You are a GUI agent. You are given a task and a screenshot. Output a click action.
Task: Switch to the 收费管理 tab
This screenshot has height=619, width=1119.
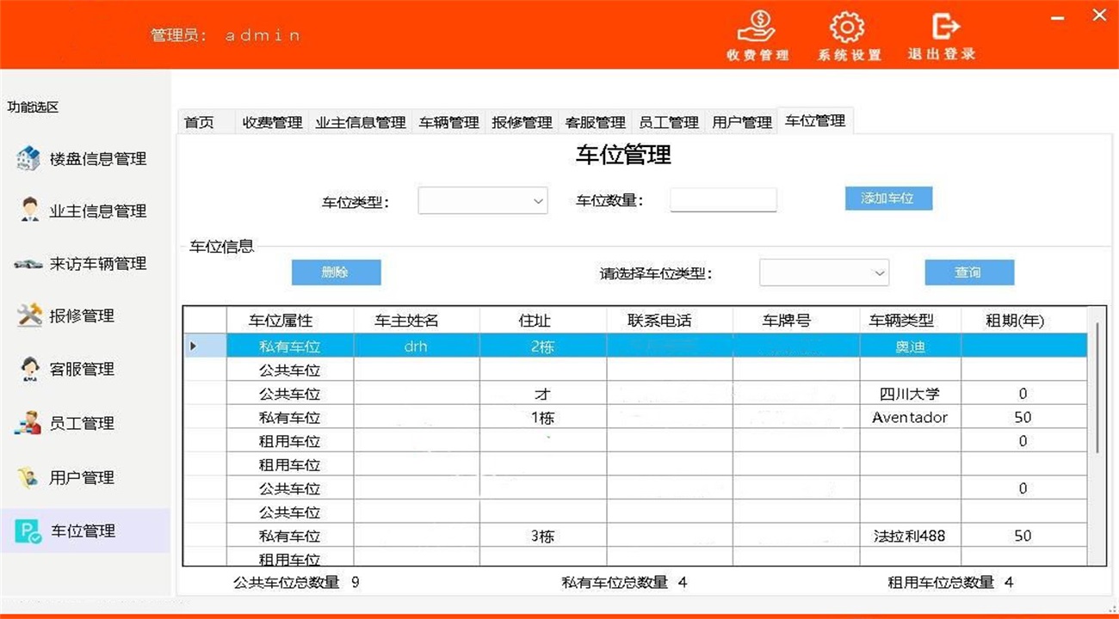(272, 122)
